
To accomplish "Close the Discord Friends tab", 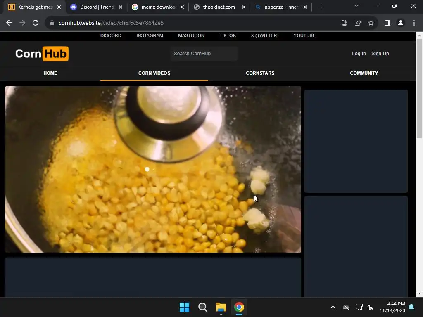I will (121, 7).
